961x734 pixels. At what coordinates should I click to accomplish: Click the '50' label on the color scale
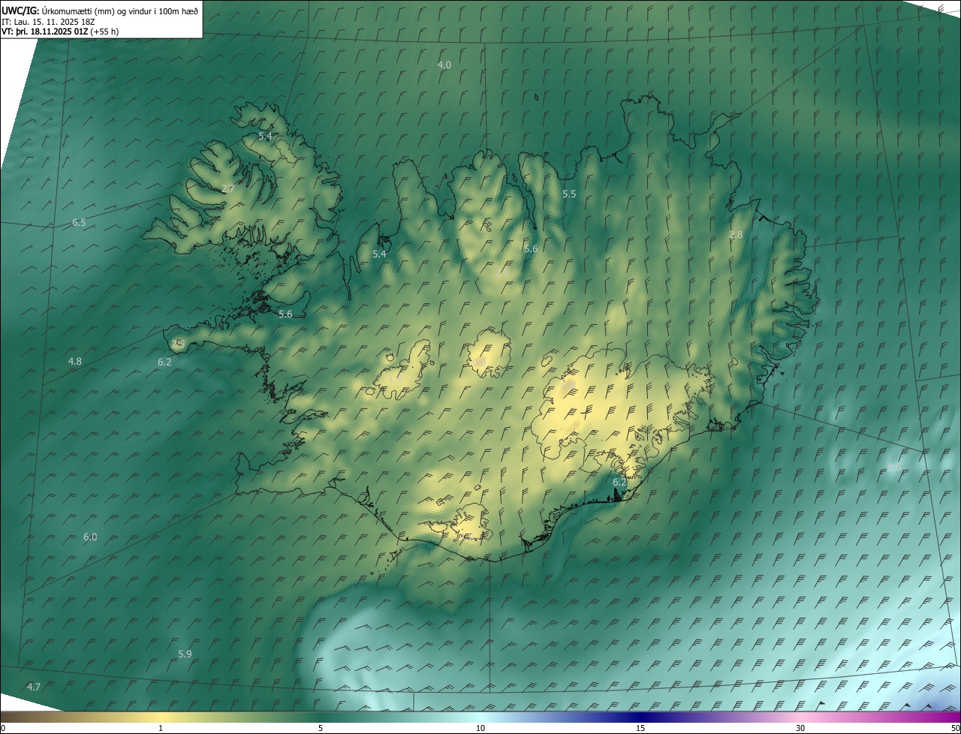955,729
